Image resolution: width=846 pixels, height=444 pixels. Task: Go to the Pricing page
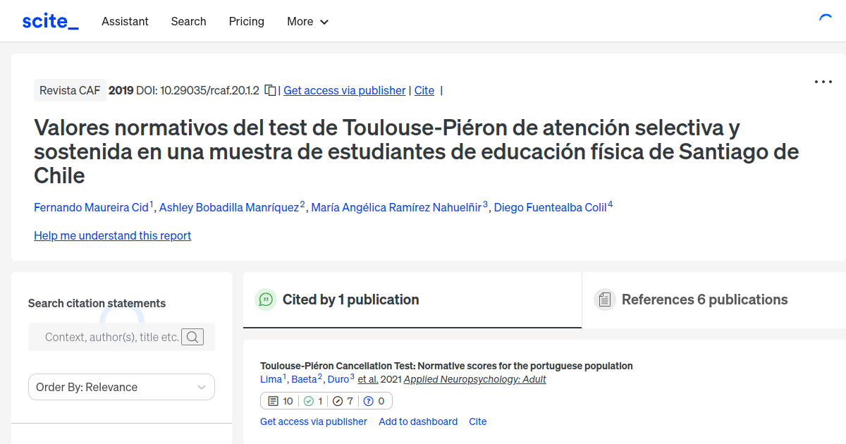tap(246, 21)
